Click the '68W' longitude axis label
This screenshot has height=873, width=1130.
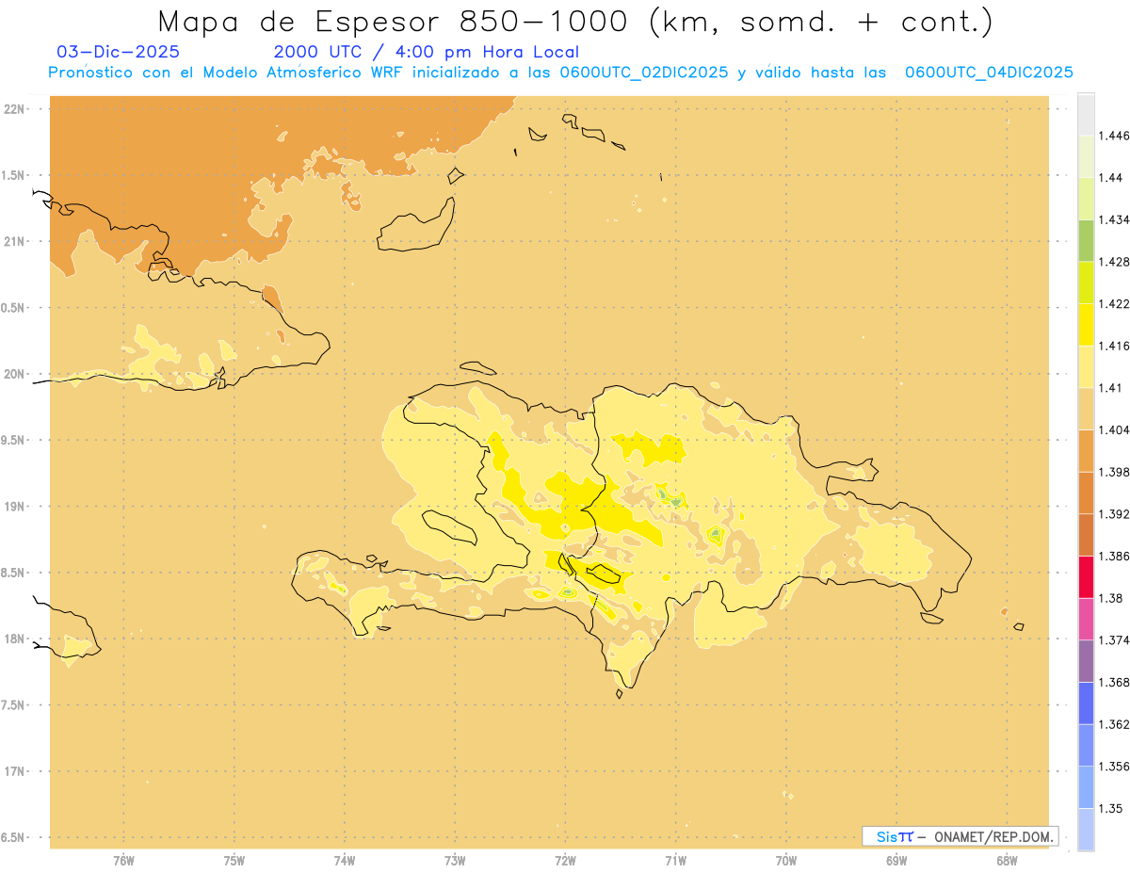coord(1007,860)
